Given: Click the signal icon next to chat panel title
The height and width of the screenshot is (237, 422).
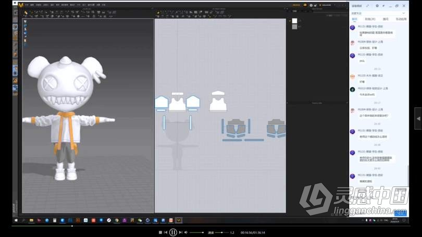Looking at the screenshot, I should click(x=368, y=6).
